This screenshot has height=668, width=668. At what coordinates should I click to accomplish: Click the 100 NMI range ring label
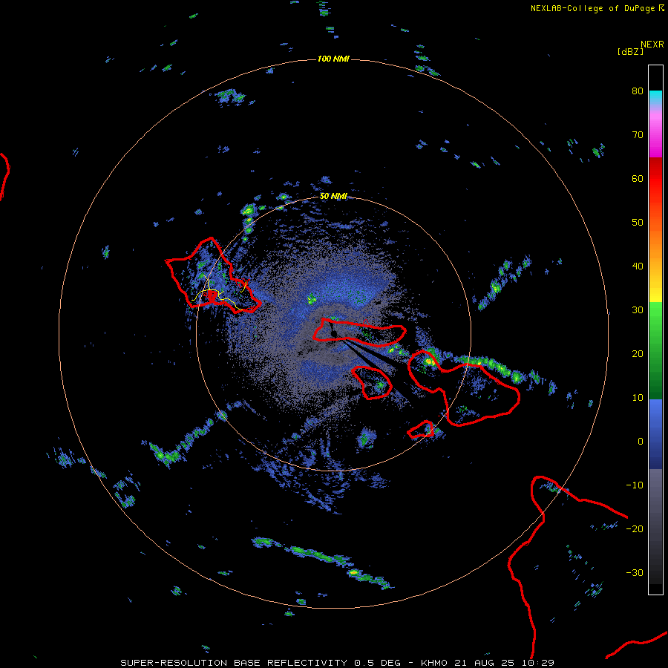pos(333,59)
